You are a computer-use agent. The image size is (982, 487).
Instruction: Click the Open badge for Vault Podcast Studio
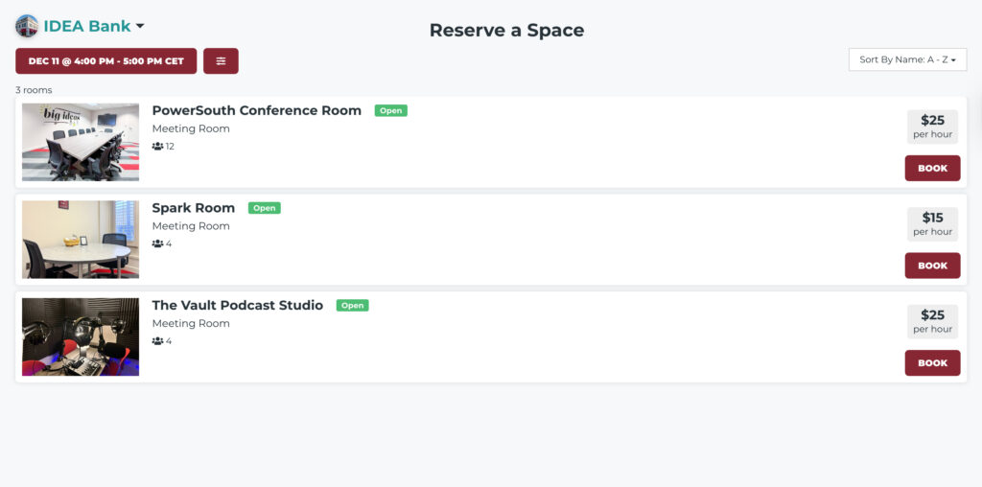point(353,306)
